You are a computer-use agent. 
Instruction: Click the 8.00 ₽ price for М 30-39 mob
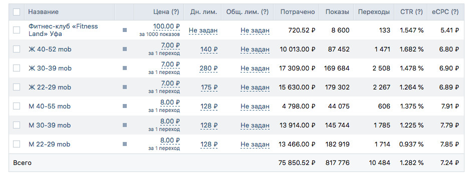pos(170,121)
